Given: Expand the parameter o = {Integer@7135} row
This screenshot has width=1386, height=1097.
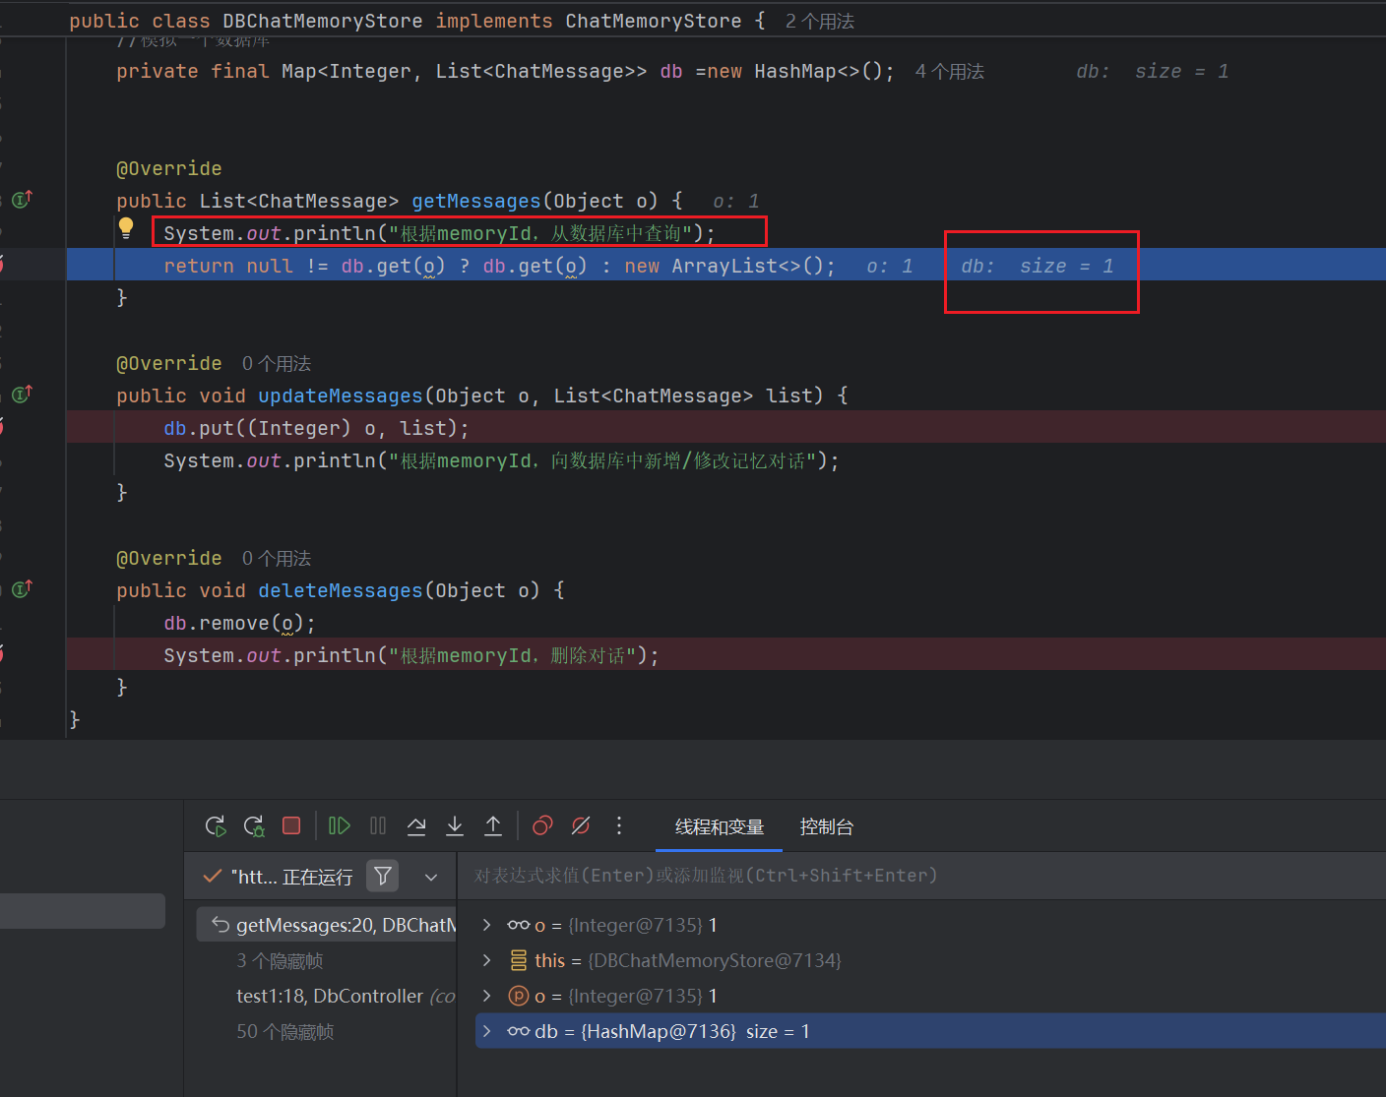Looking at the screenshot, I should 486,996.
